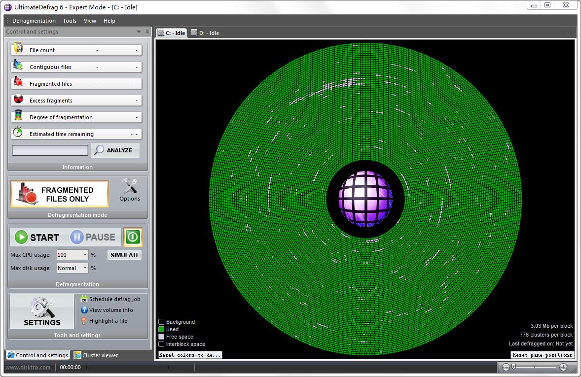Pin the Control and settings panel
Screen dimensions: 581x377
click(147, 32)
